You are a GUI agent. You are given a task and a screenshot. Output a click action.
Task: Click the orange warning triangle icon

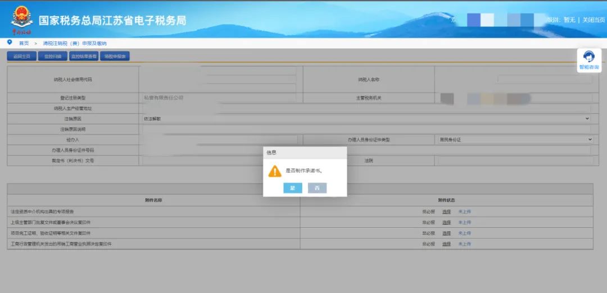[274, 171]
